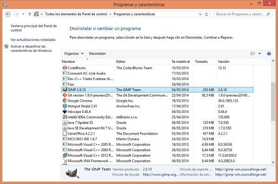Click the 457 MB size cell
The height and width of the screenshot is (184, 278).
pos(208,134)
